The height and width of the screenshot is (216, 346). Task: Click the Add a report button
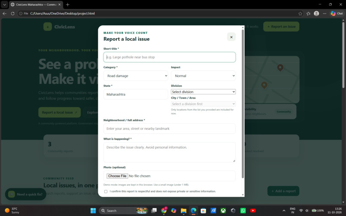click(283, 191)
